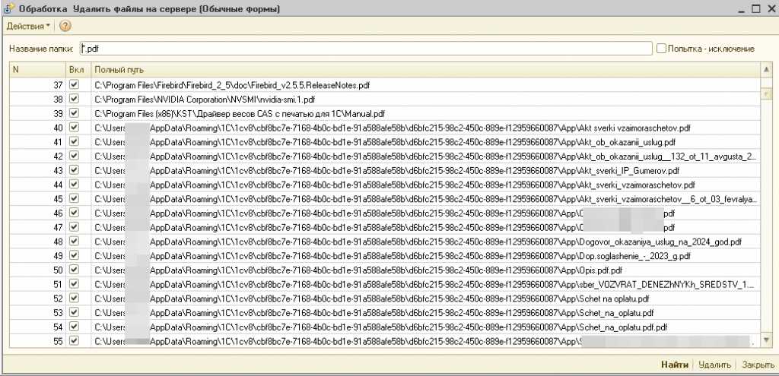Click row number 55 cell
The height and width of the screenshot is (376, 779).
tap(38, 341)
